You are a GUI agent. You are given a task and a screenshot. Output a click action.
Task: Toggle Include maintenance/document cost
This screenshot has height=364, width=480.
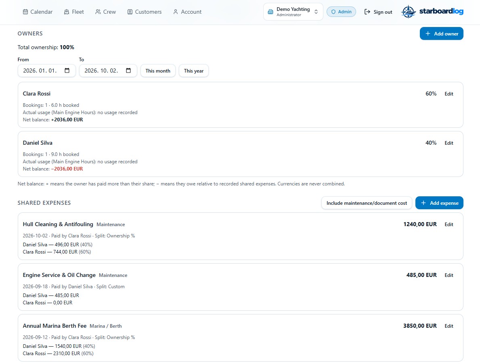[367, 203]
